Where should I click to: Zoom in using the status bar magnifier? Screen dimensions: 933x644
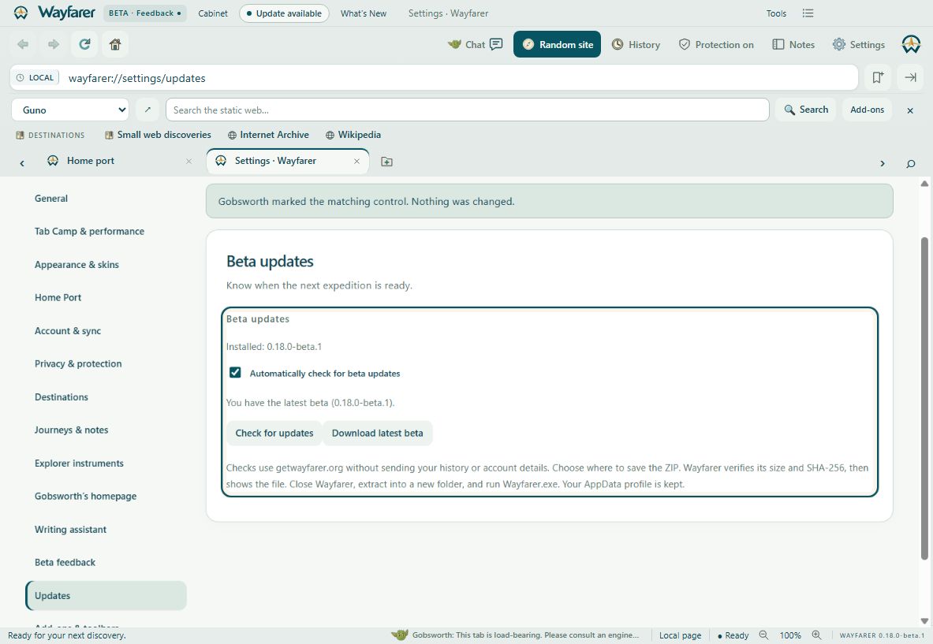coord(816,635)
